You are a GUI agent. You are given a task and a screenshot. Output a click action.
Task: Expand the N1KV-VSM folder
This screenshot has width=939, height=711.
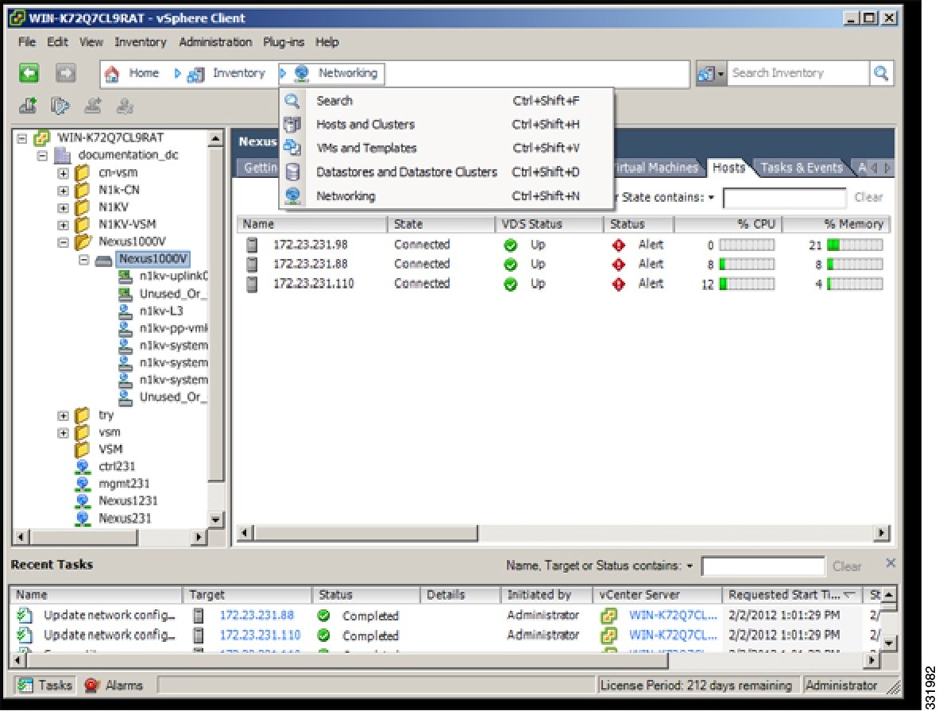pos(63,226)
